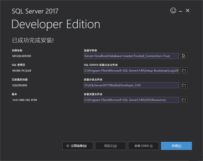203x161 pixels.
Task: Click the 已成功完成安装! success message
Action: [x=33, y=40]
